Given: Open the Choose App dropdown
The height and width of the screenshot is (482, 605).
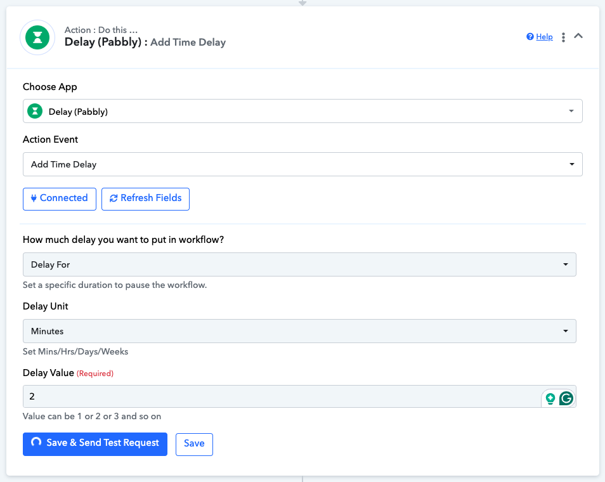Looking at the screenshot, I should 302,112.
